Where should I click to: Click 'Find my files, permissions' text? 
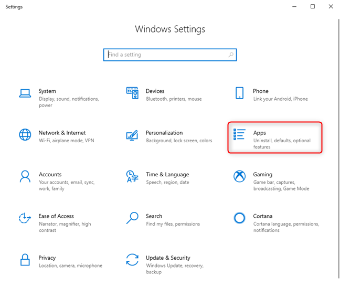coord(173,224)
